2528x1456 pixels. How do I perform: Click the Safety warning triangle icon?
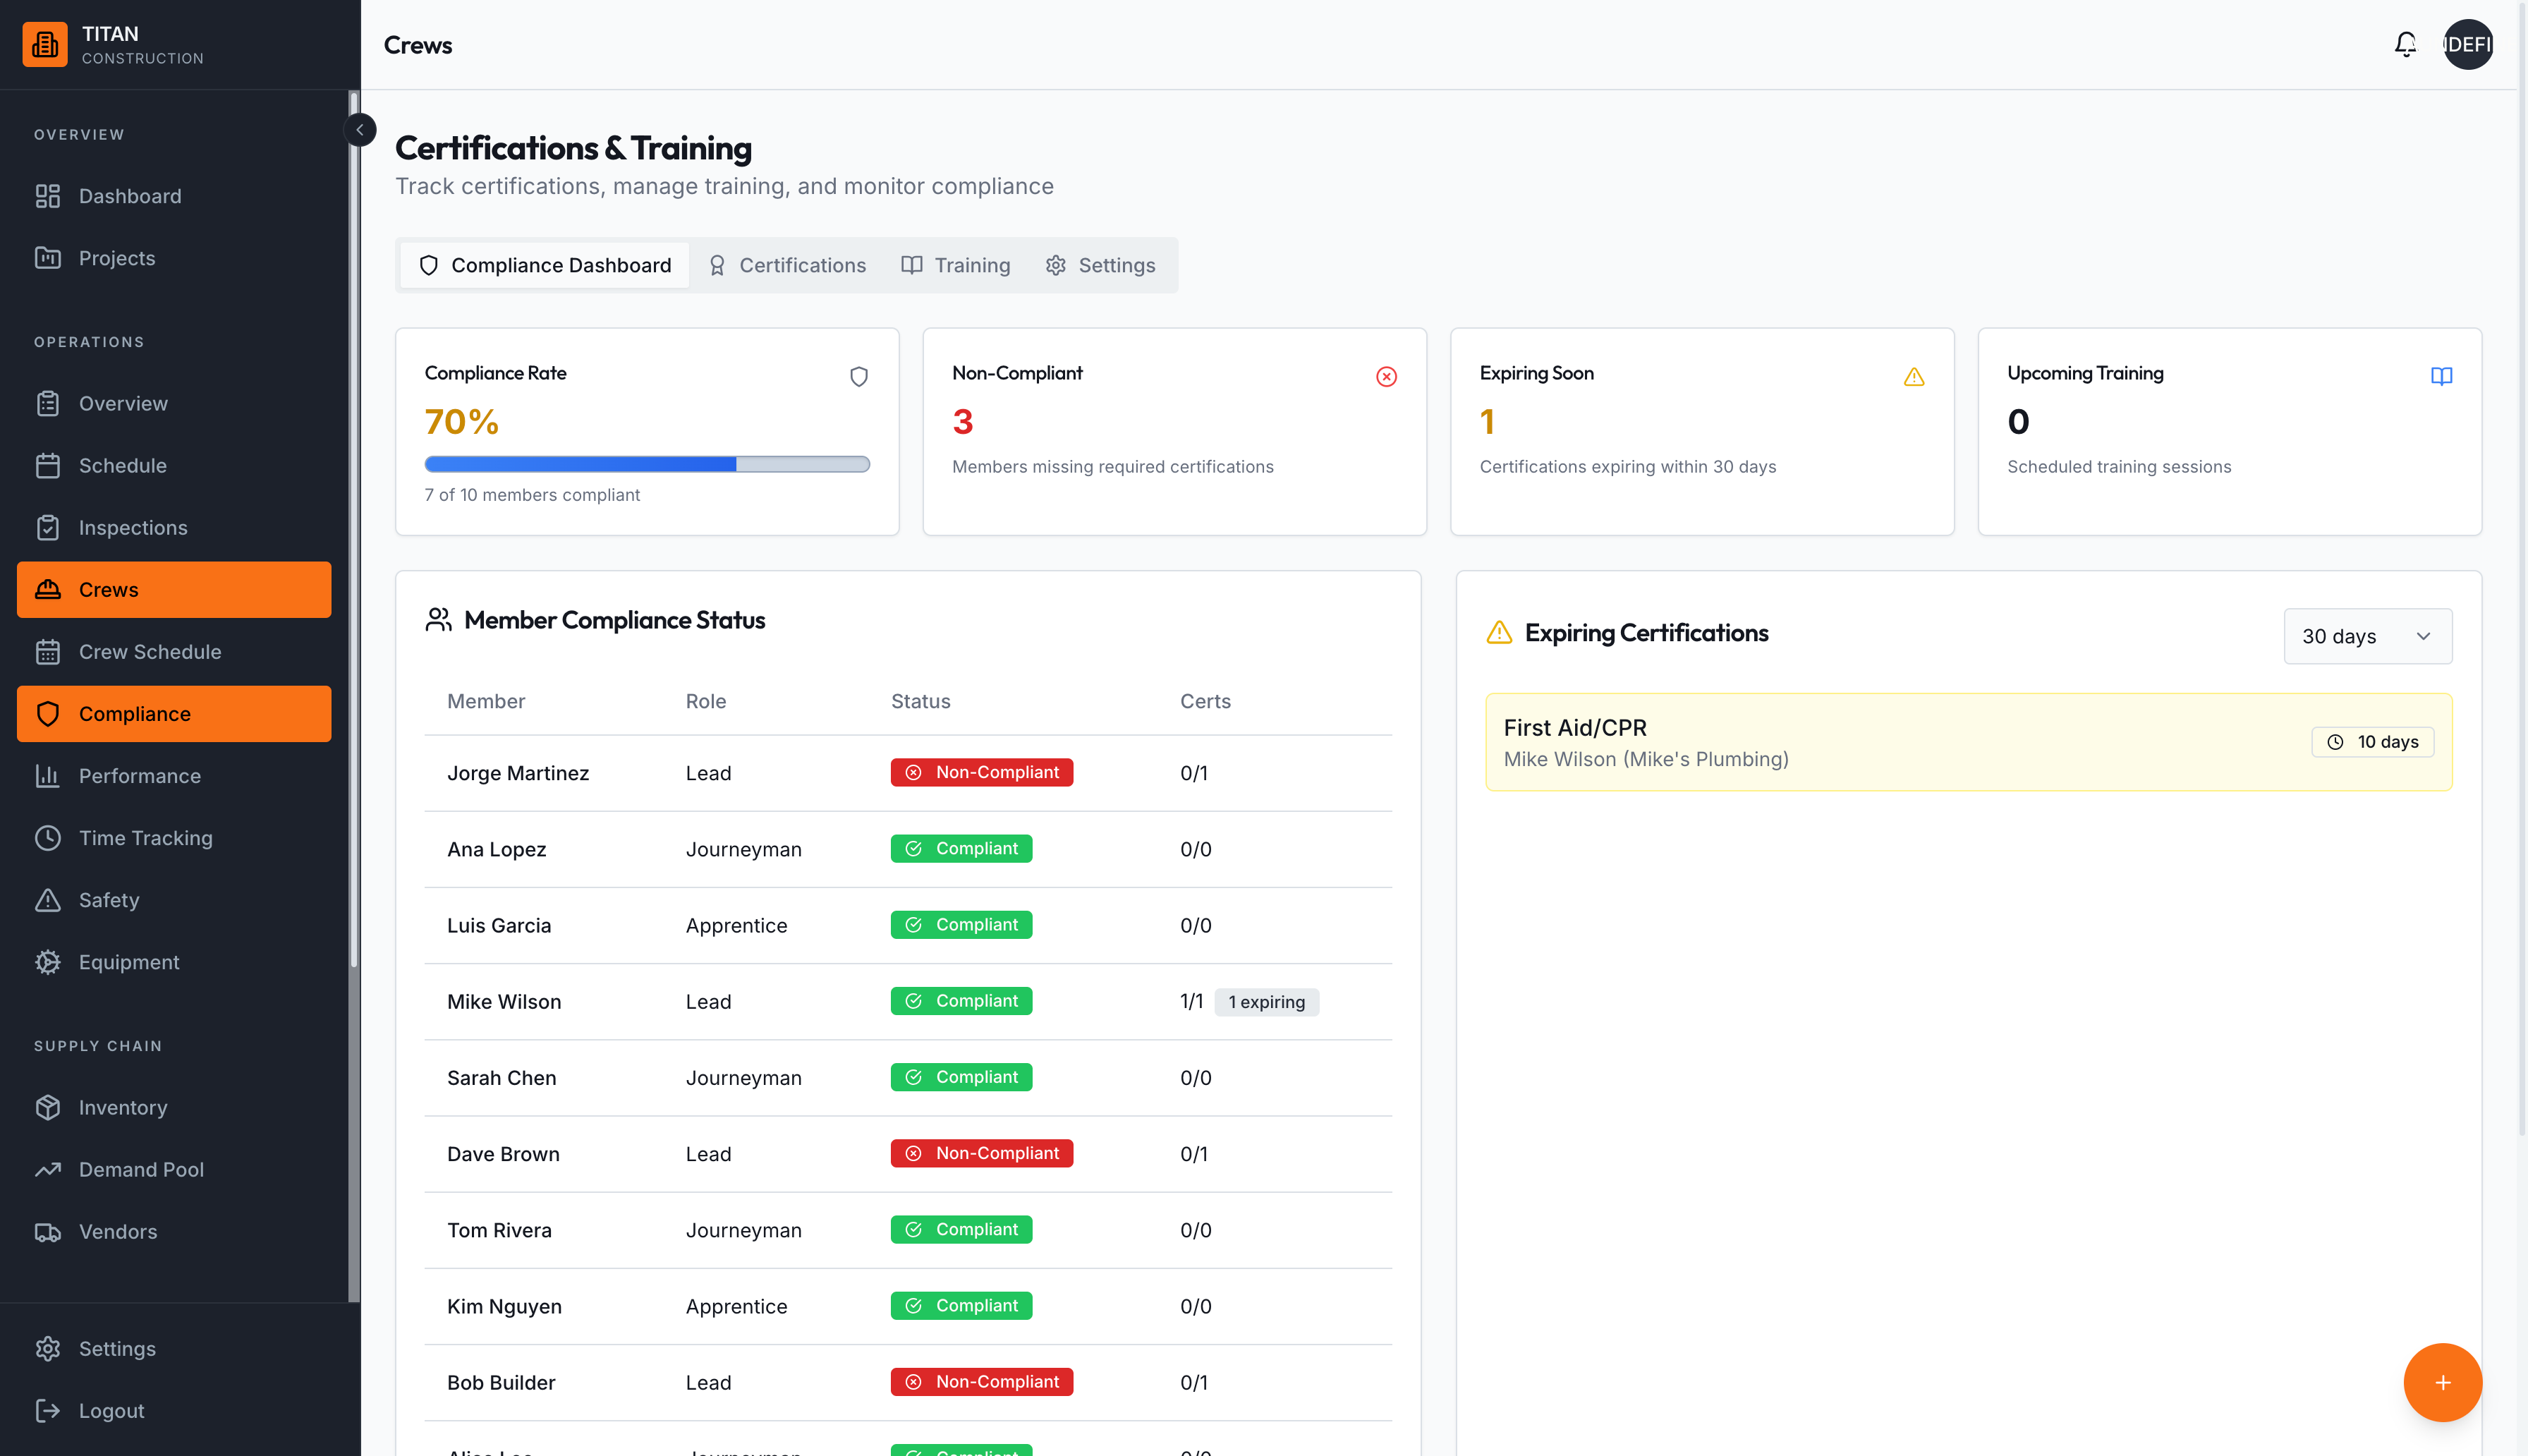point(48,900)
